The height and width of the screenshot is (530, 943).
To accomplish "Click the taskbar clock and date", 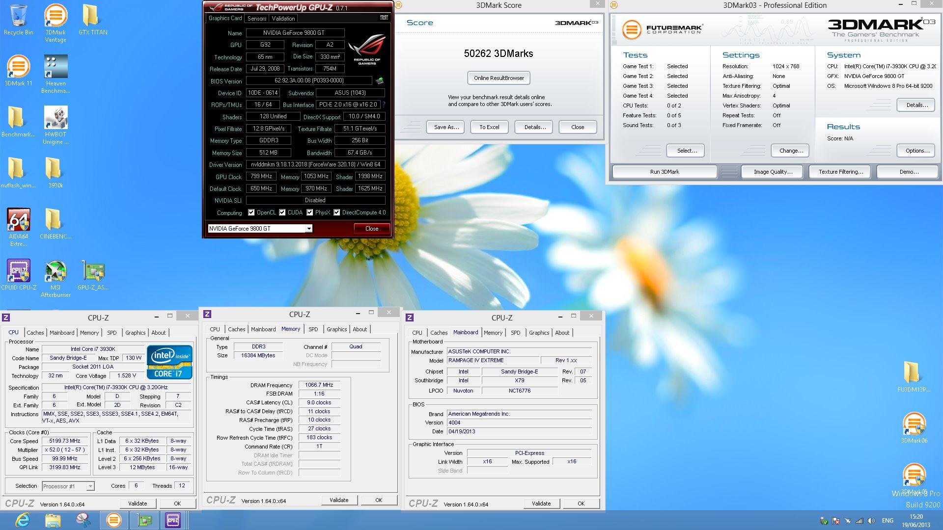I will pyautogui.click(x=915, y=521).
